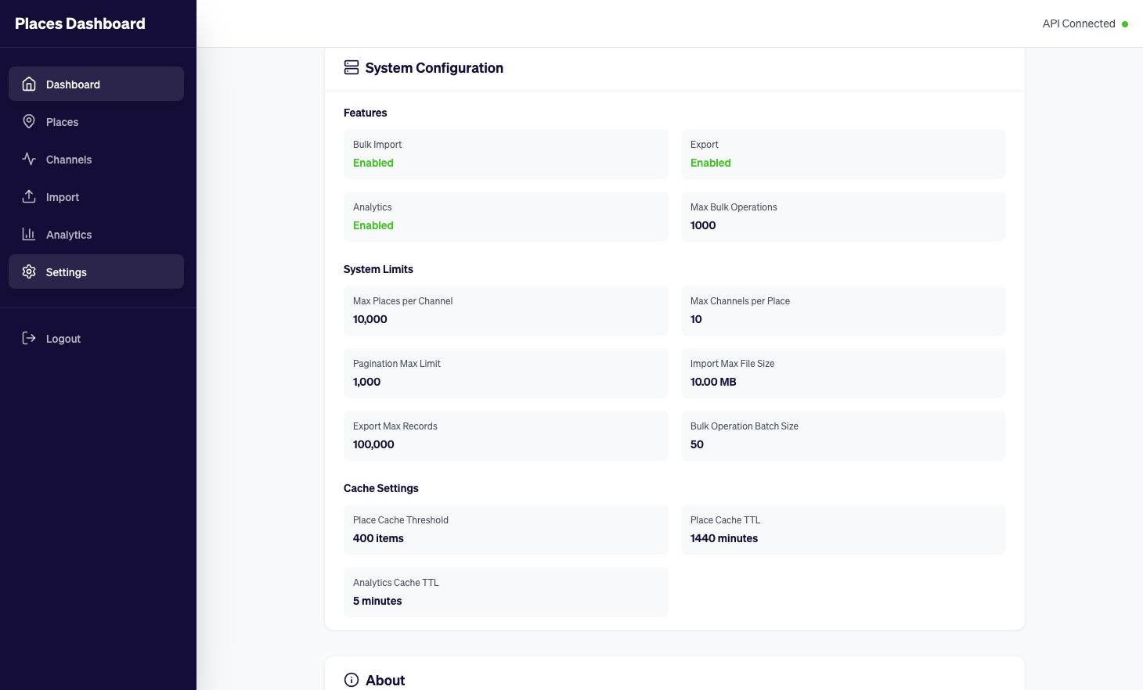Image resolution: width=1143 pixels, height=690 pixels.
Task: Click the Logout arrow icon
Action: pyautogui.click(x=28, y=338)
